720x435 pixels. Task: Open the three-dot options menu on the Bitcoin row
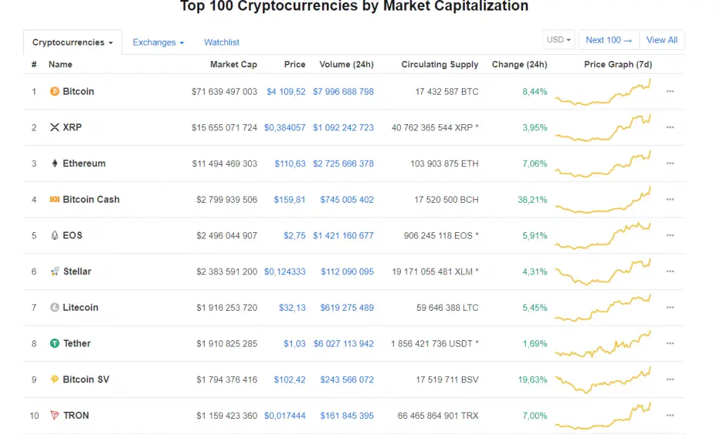[670, 91]
